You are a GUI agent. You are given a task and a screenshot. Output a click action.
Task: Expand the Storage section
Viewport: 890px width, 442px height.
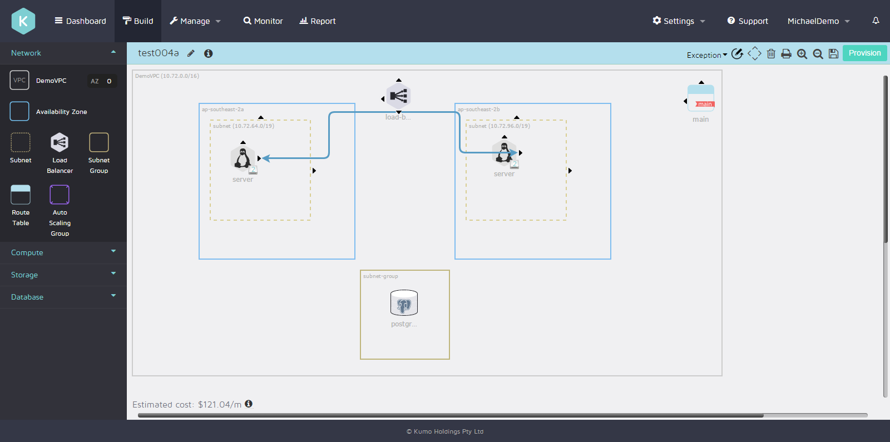pyautogui.click(x=63, y=275)
